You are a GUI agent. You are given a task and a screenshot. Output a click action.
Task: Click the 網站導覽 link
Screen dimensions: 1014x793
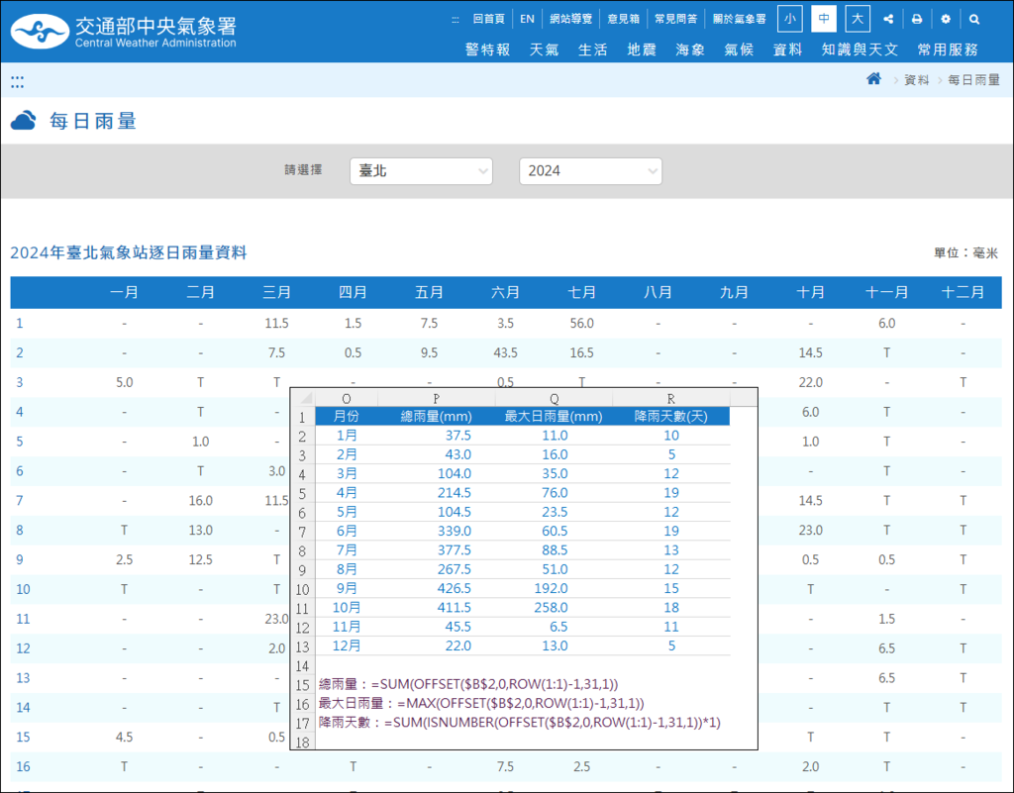pyautogui.click(x=570, y=19)
